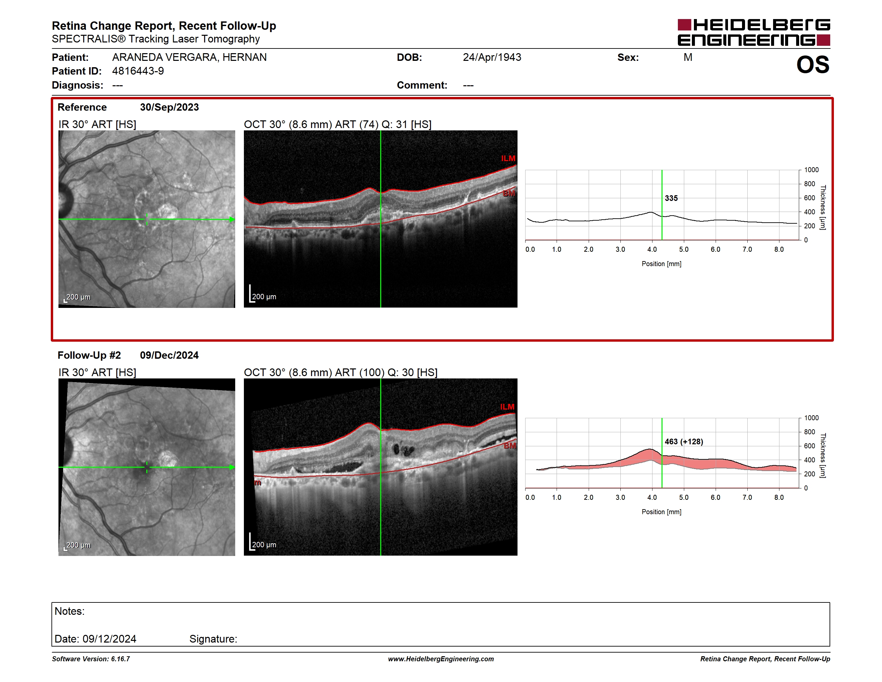This screenshot has width=882, height=682.
Task: Click the BM label on Reference OCT
Action: 509,194
